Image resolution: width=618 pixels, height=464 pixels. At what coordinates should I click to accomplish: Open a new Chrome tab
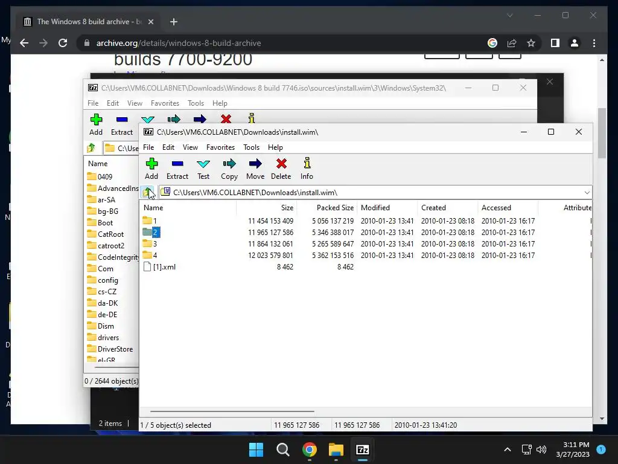[x=173, y=22]
